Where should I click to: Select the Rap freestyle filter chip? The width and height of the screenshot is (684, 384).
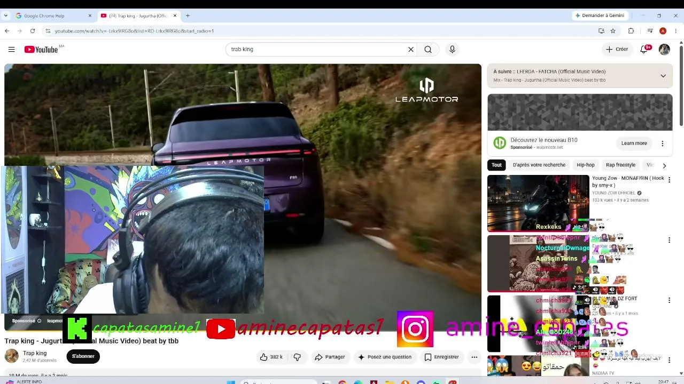(620, 165)
